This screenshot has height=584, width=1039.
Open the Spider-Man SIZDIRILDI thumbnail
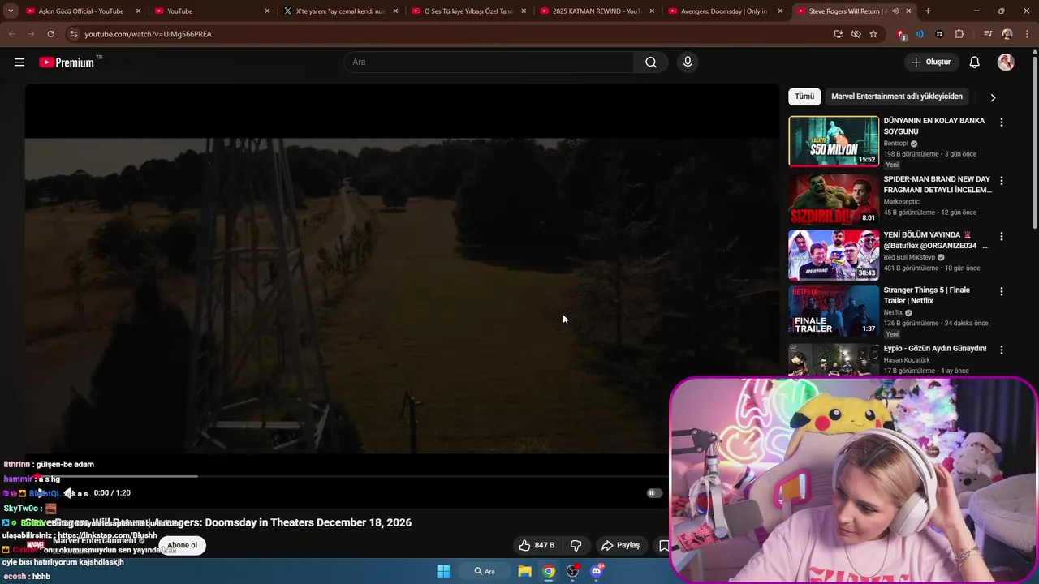pos(834,199)
